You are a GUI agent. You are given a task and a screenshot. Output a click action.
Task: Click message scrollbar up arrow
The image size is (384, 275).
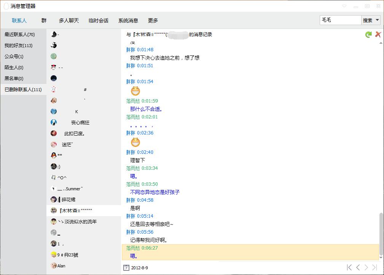point(381,43)
